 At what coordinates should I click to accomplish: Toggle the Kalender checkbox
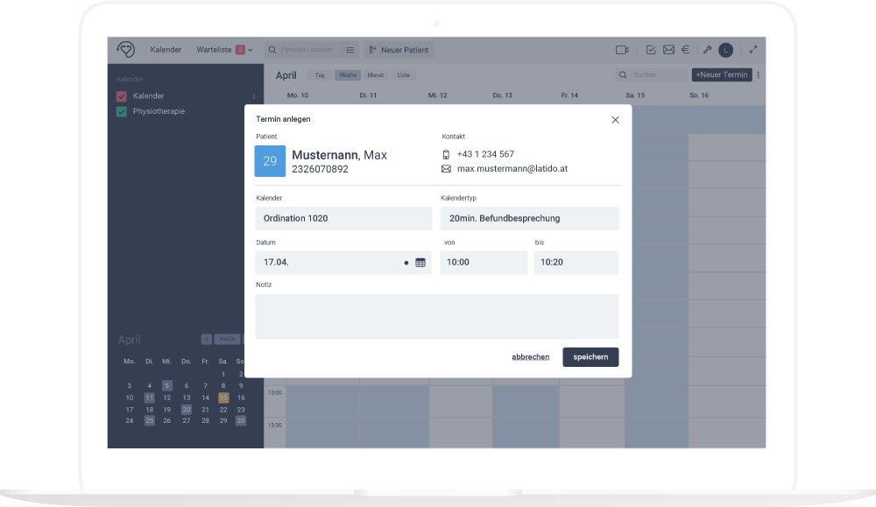121,96
